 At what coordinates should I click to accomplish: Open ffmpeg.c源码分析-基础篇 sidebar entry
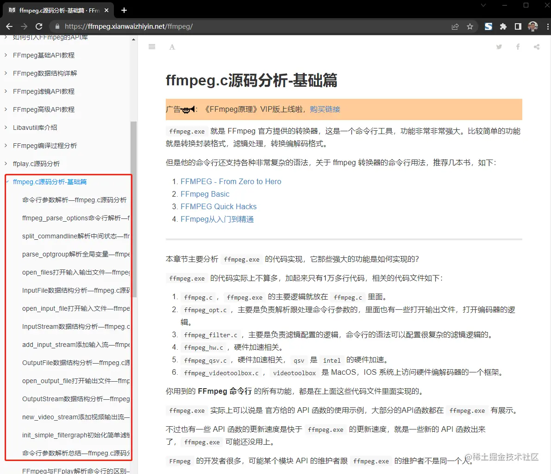tap(50, 182)
